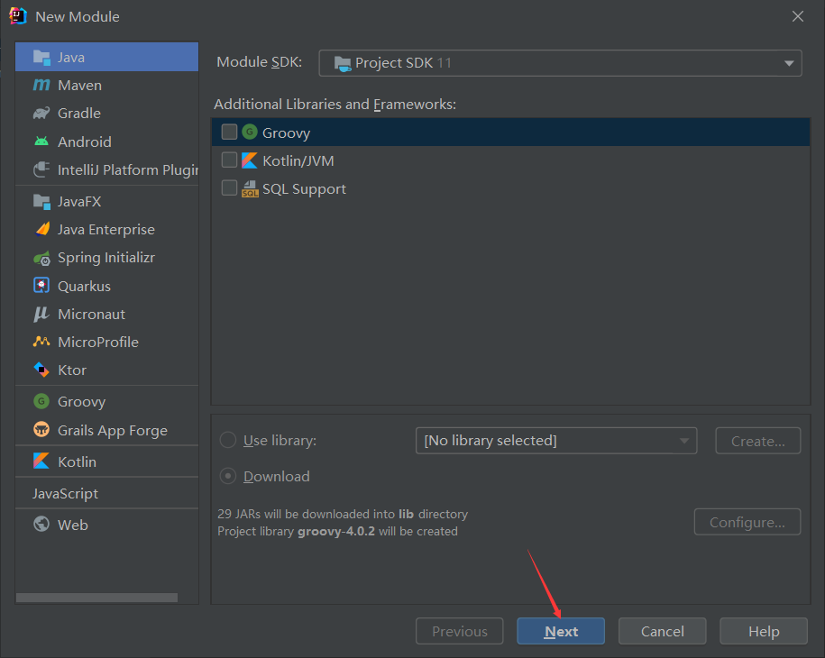
Task: Select the Grails App Forge icon
Action: tap(41, 430)
